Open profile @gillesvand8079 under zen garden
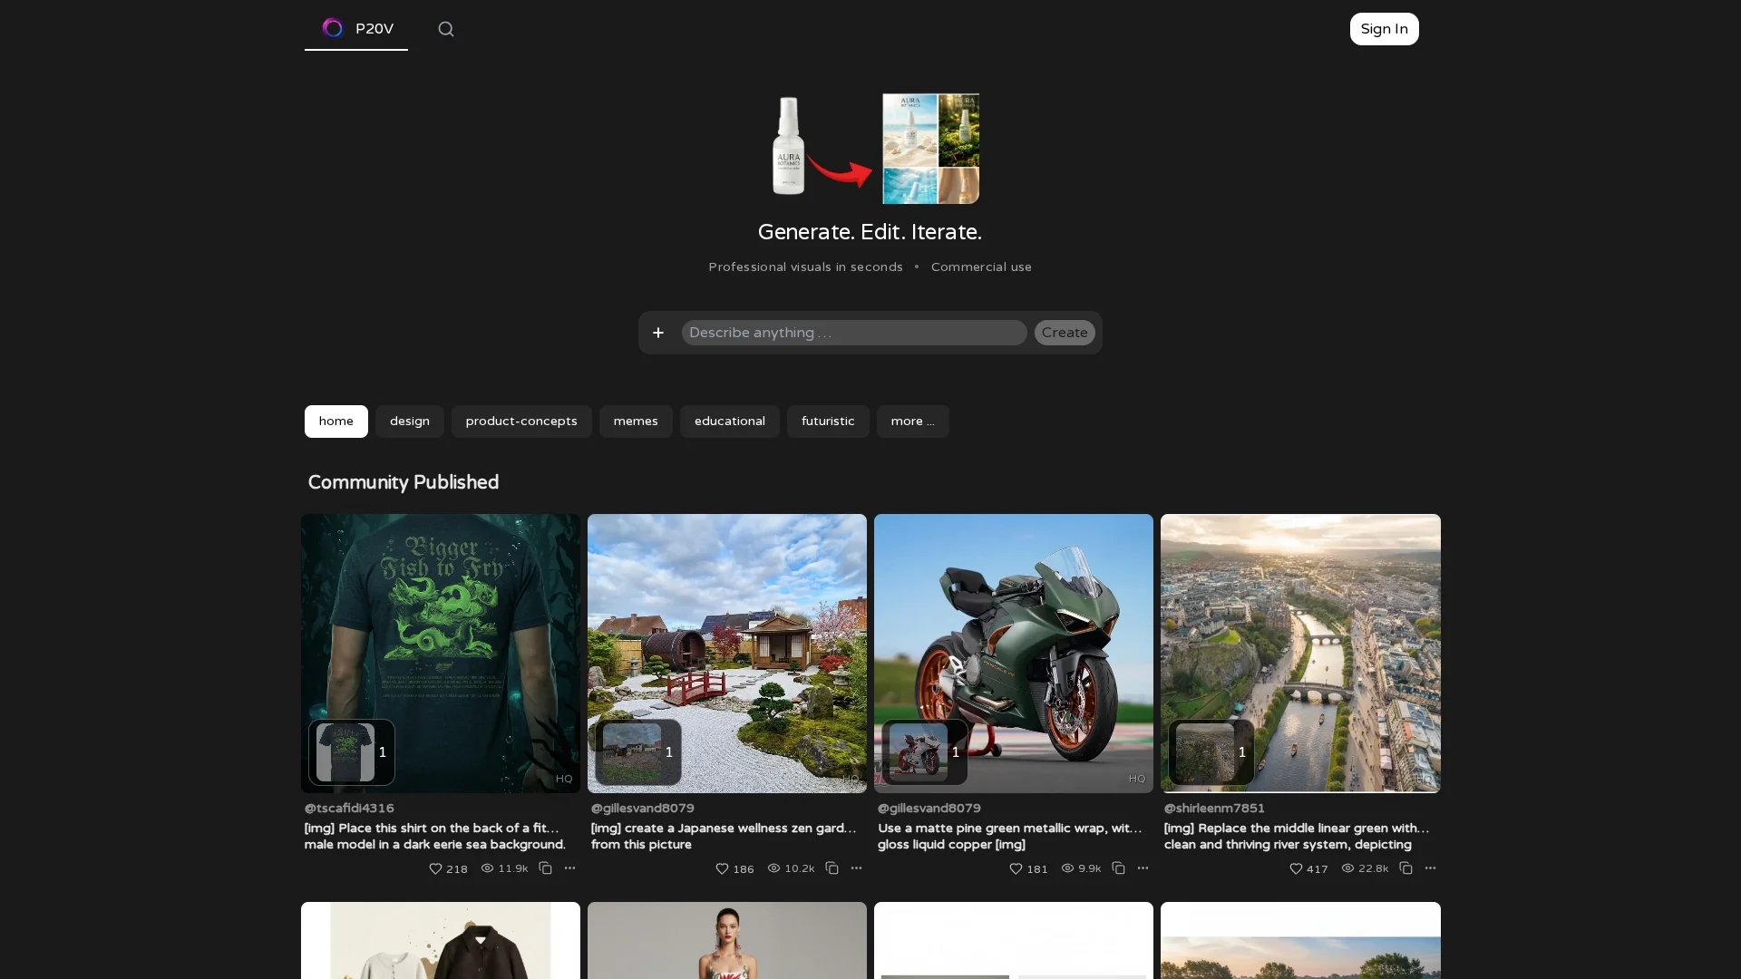Screen dimensions: 1741x979 tap(643, 809)
